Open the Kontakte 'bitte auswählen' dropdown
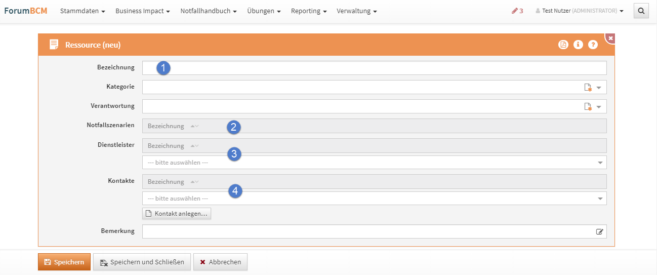The height and width of the screenshot is (275, 657). pyautogui.click(x=374, y=199)
